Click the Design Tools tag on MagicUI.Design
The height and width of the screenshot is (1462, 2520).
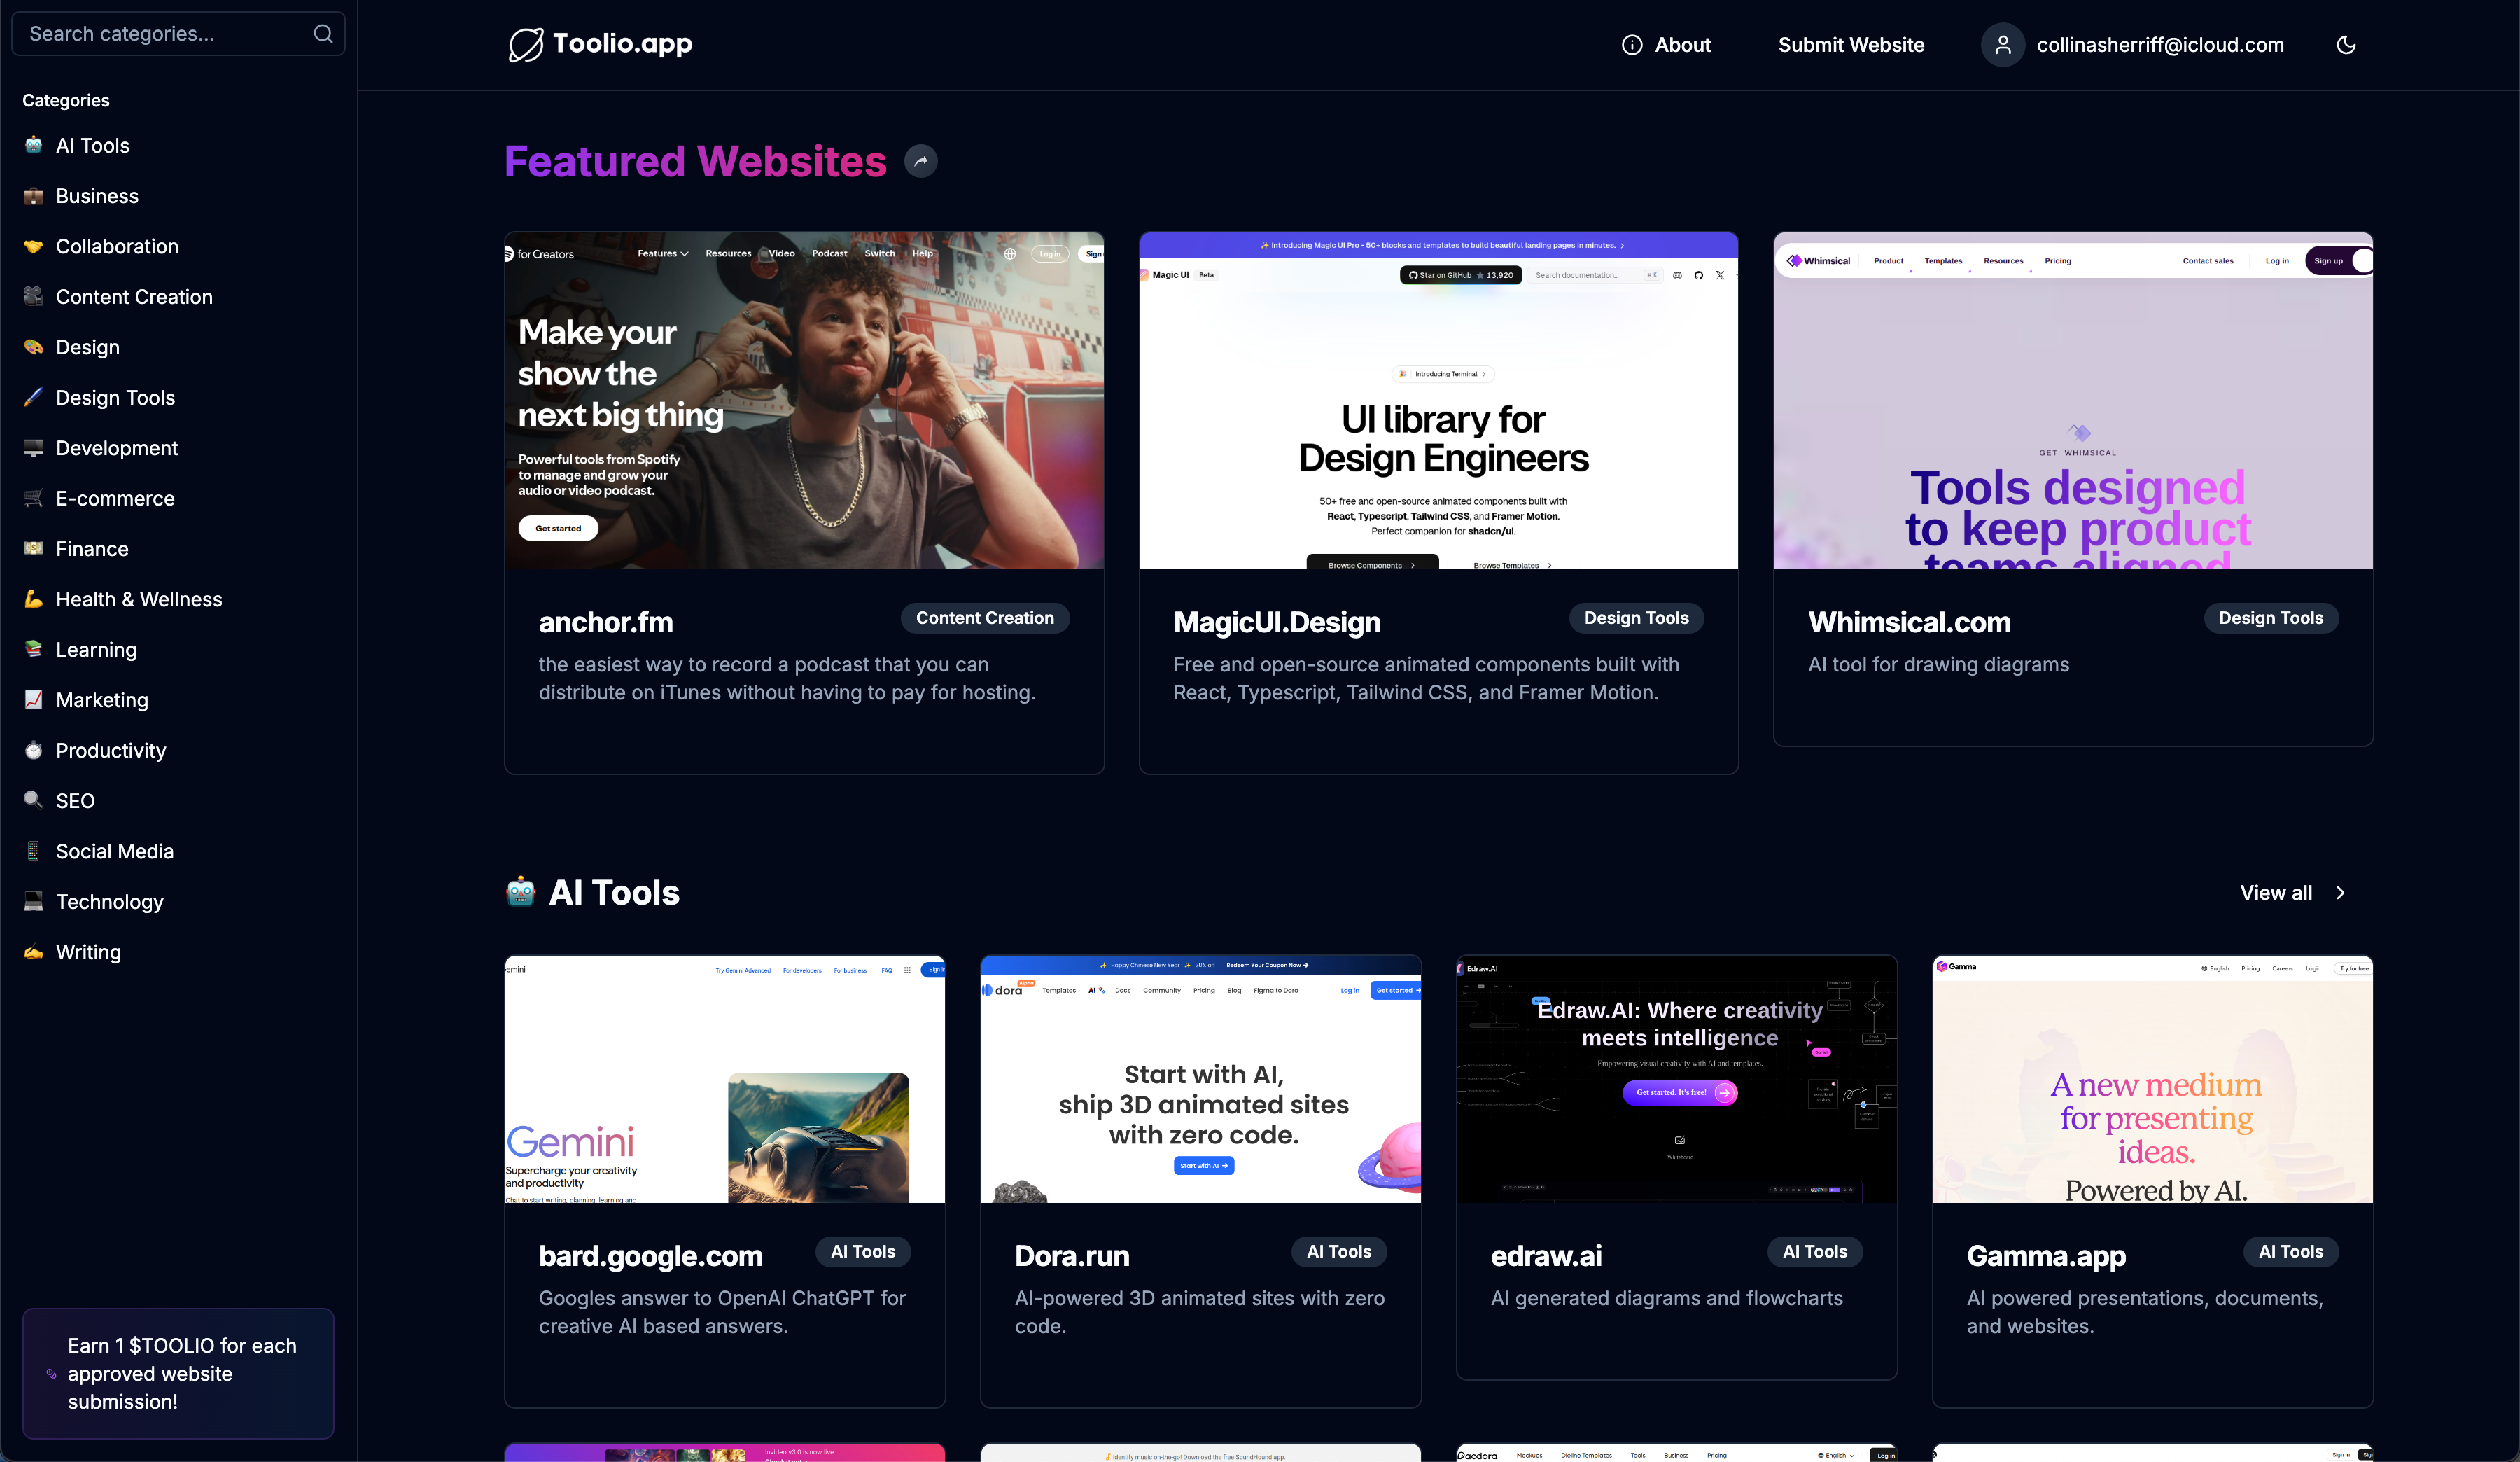point(1636,618)
